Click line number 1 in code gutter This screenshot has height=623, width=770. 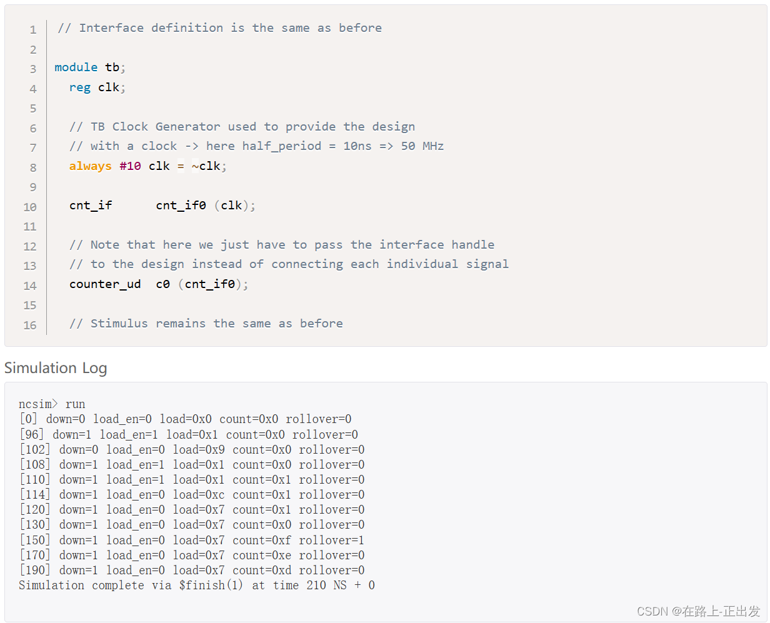(32, 29)
